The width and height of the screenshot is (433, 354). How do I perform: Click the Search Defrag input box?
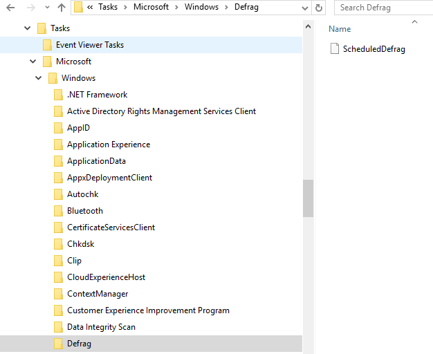click(384, 8)
